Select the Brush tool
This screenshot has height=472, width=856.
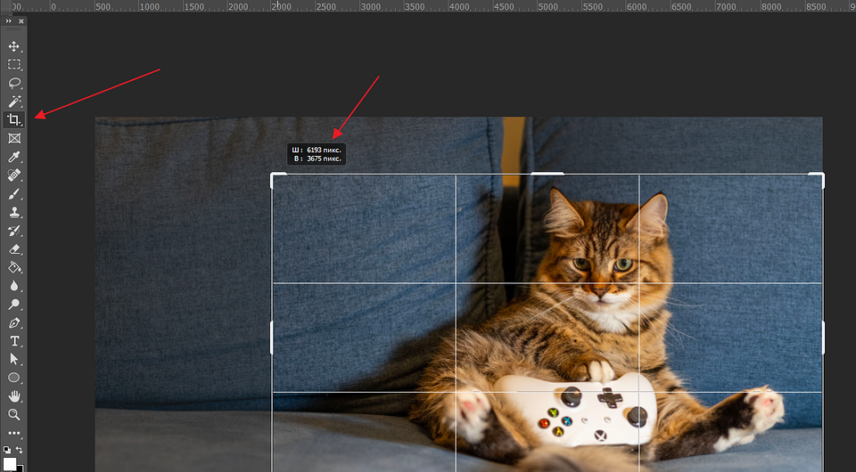14,194
